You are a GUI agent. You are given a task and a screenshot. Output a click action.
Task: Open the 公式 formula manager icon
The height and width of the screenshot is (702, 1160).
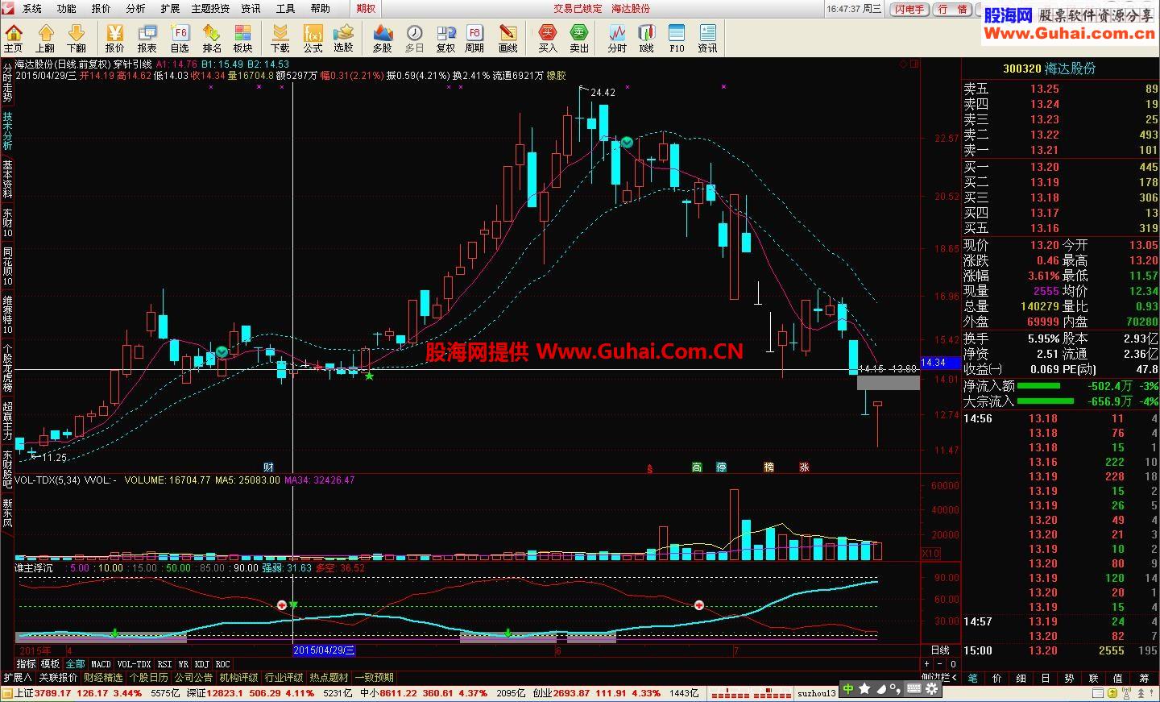tap(313, 38)
